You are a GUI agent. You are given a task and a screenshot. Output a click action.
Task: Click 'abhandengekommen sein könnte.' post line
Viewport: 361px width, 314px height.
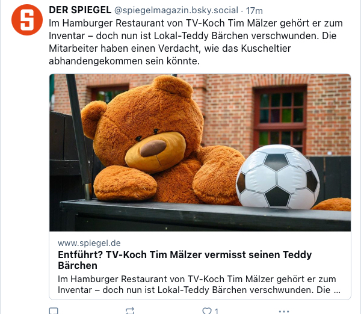coord(125,61)
